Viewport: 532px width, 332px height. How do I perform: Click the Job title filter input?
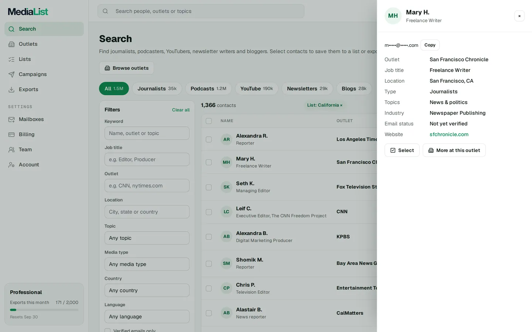click(x=147, y=159)
